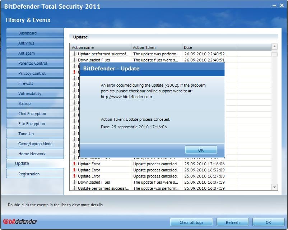Go to the Home Network section
This screenshot has width=288, height=230.
tap(35, 154)
